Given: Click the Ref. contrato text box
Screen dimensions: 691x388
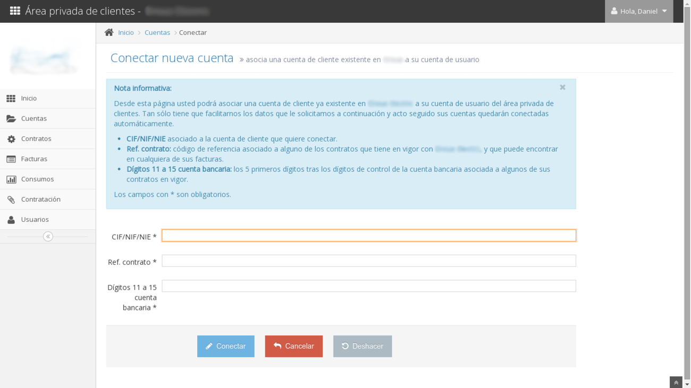Looking at the screenshot, I should pyautogui.click(x=369, y=261).
